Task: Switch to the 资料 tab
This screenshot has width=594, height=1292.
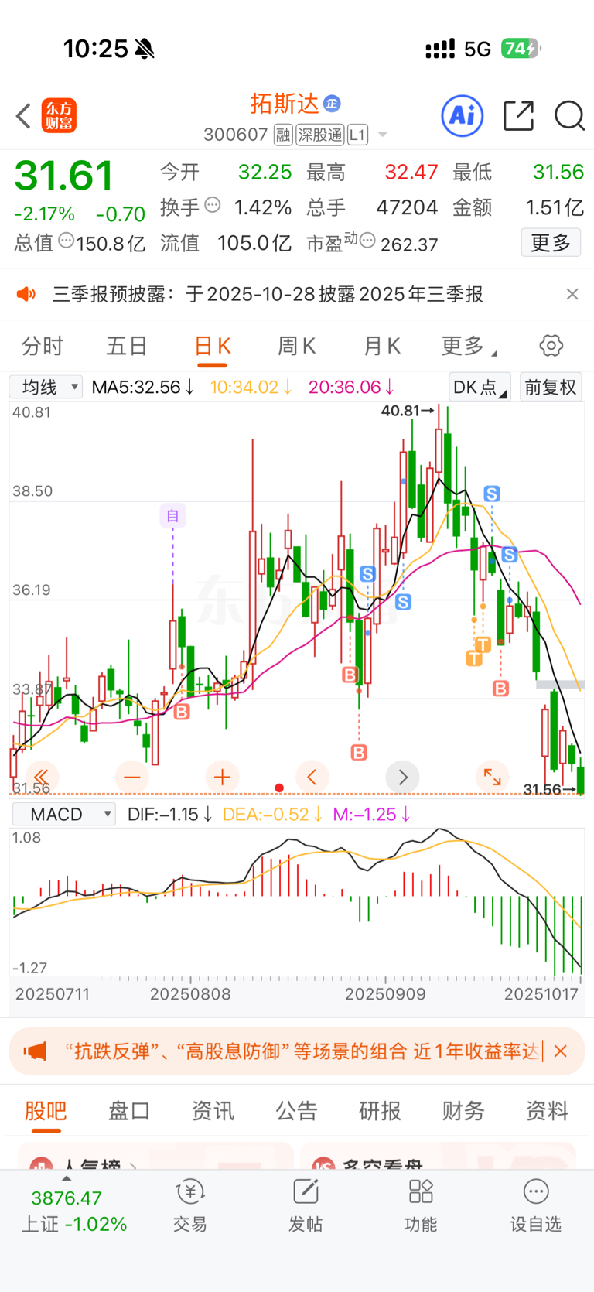Action: (x=547, y=1111)
